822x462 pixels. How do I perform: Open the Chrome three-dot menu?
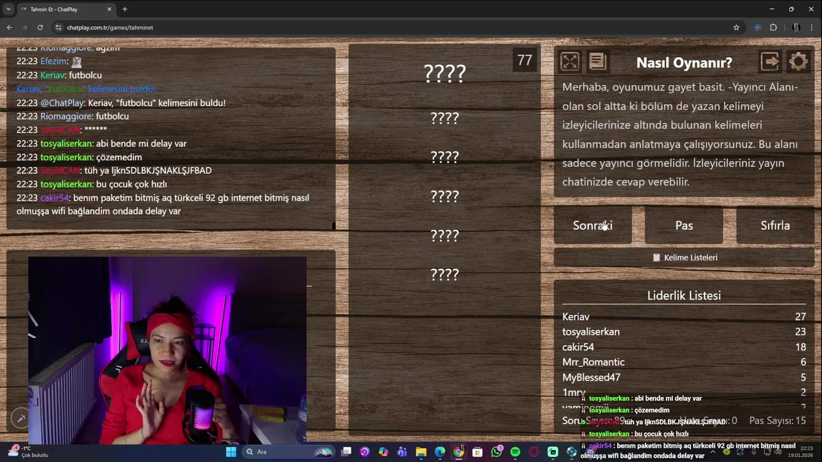coord(812,28)
